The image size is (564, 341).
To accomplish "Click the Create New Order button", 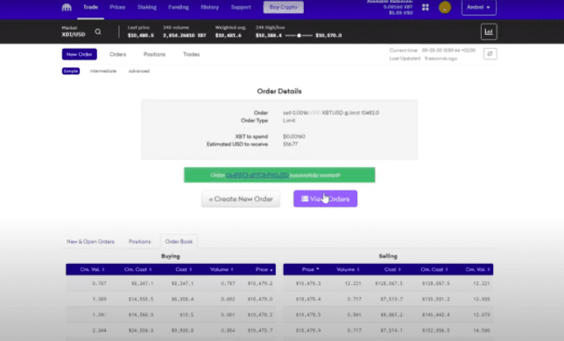I will point(241,198).
